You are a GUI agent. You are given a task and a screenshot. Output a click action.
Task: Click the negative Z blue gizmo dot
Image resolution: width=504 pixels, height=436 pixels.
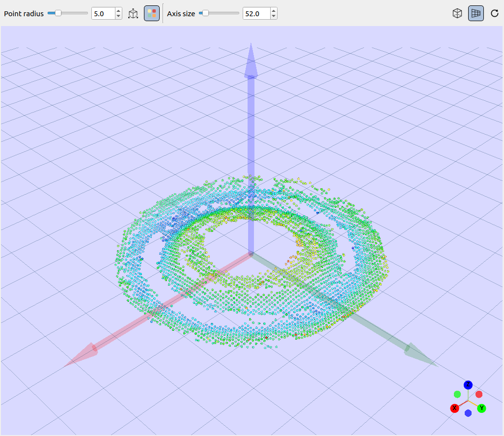point(468,413)
